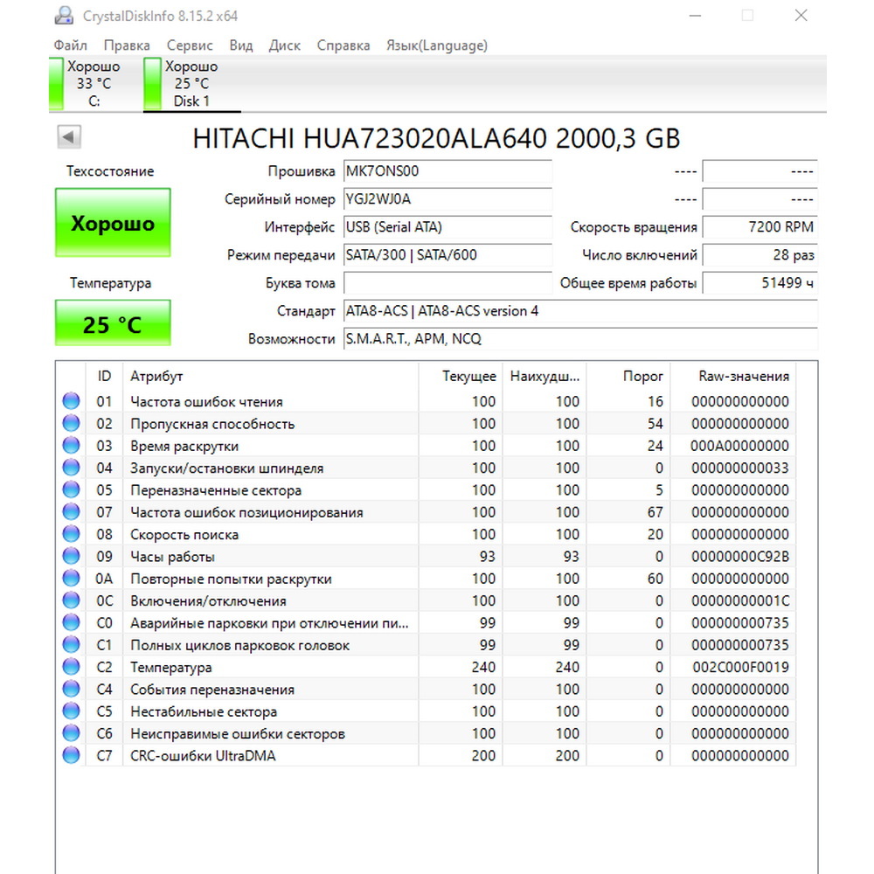This screenshot has width=874, height=874.
Task: Click the CrystalDiskInfo app icon in title bar
Action: pos(64,15)
